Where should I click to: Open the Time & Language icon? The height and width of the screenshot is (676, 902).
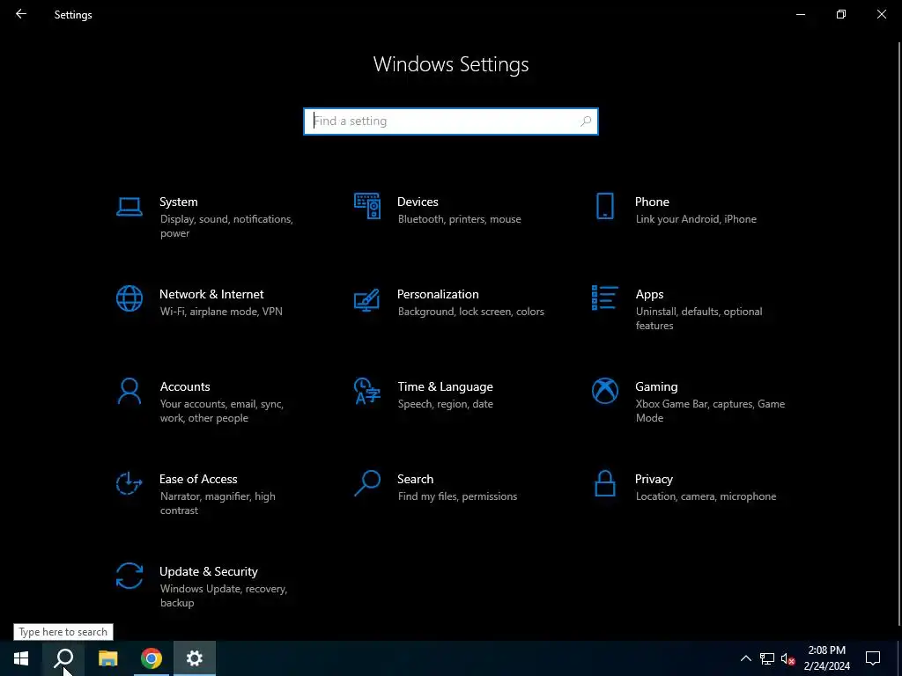click(367, 392)
